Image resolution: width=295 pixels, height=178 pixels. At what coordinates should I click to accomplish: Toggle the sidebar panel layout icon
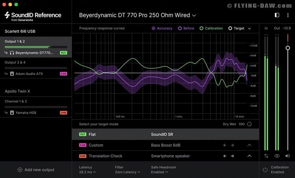[277, 15]
